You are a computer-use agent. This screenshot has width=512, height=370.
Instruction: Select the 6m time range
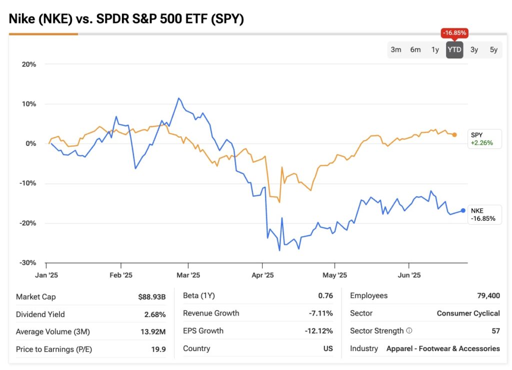pos(415,49)
